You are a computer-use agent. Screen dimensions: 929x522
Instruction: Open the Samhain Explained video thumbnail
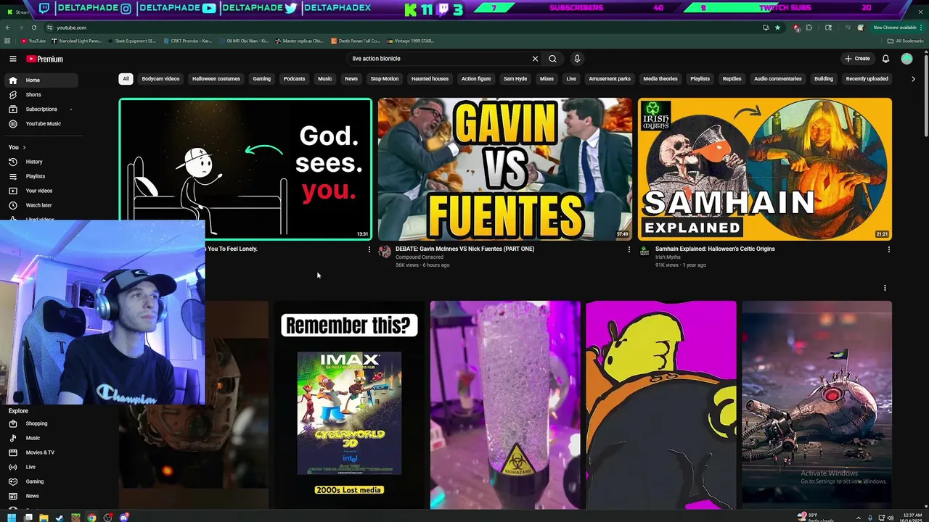pos(765,169)
